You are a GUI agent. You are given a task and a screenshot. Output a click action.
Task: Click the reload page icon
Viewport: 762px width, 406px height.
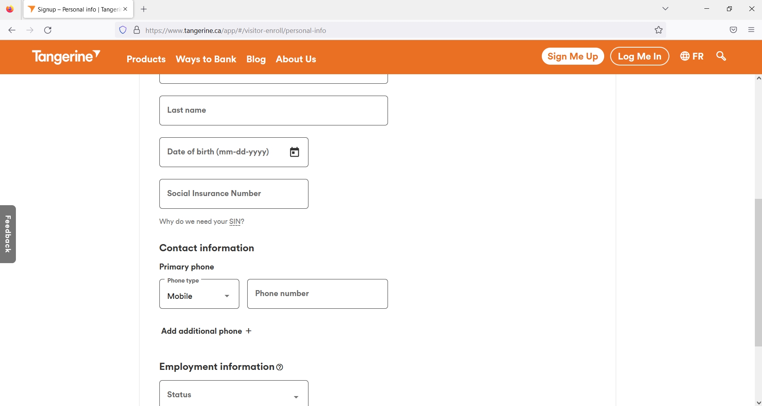tap(48, 30)
